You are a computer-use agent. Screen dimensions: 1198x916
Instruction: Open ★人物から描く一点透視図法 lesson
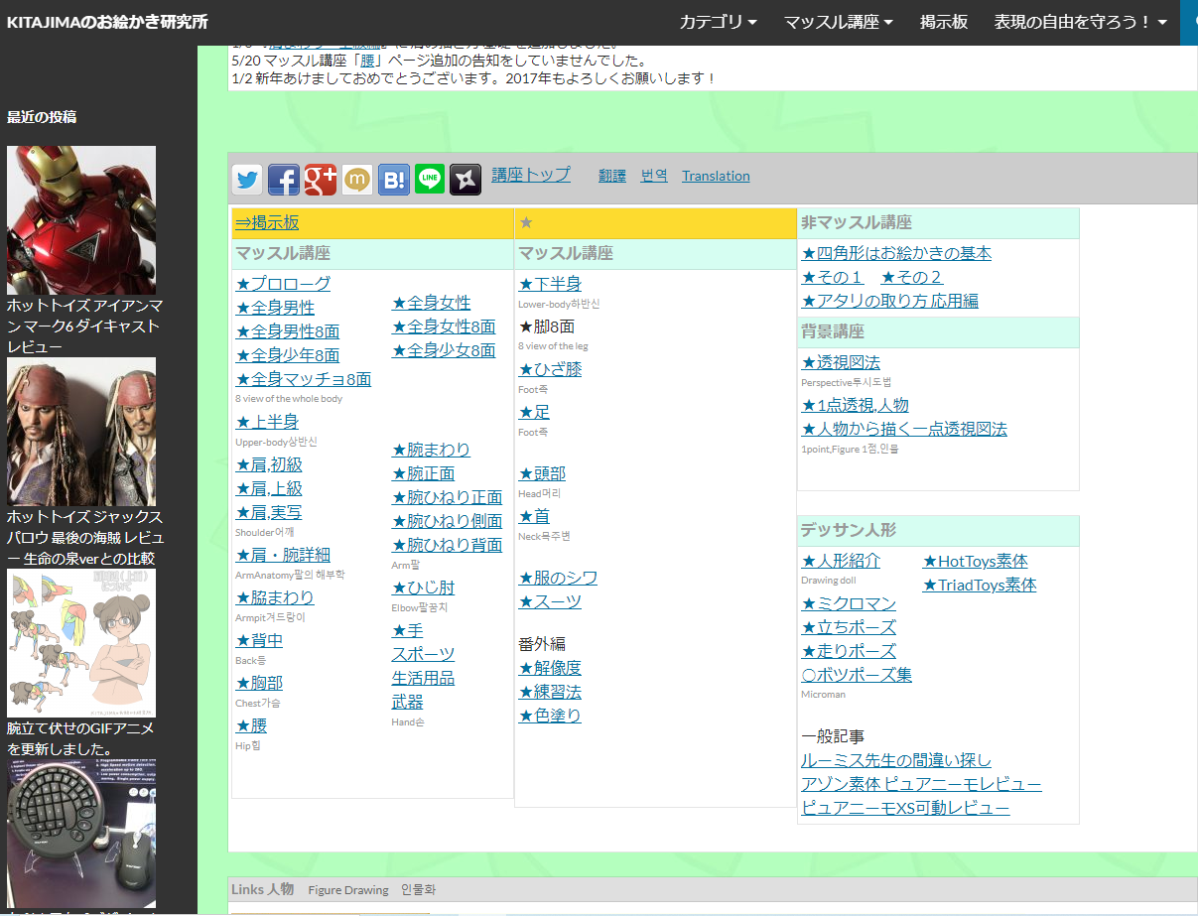point(904,429)
